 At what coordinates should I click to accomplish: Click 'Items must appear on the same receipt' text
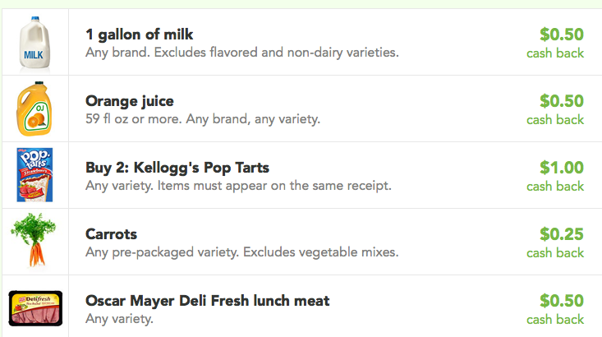point(274,186)
